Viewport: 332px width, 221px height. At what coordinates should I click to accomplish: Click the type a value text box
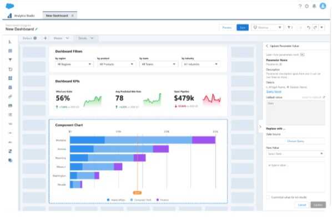coord(295,177)
